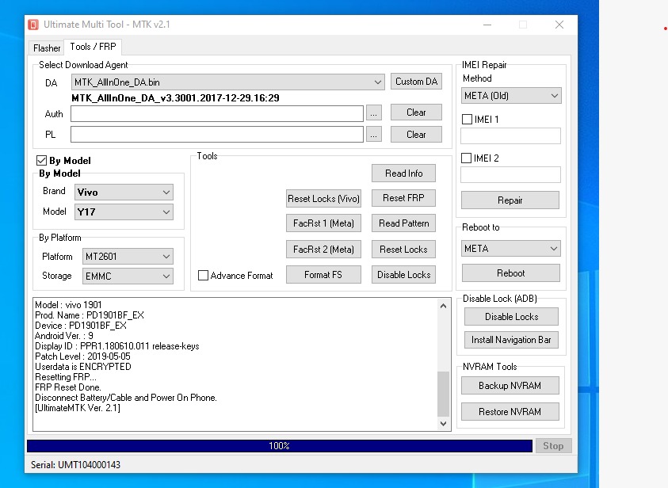The width and height of the screenshot is (668, 488).
Task: Click the 'FRP Reset Done.' log line
Action: 68,387
